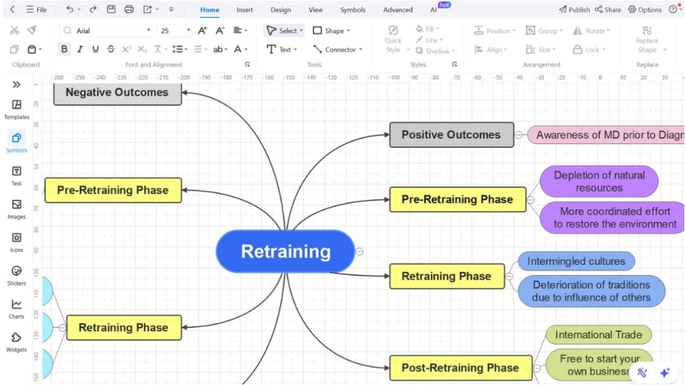Apply superscript formatting
685x385 pixels.
click(126, 49)
